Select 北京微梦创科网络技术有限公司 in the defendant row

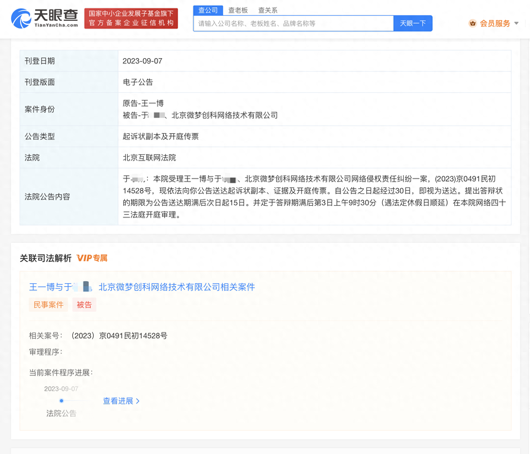224,115
